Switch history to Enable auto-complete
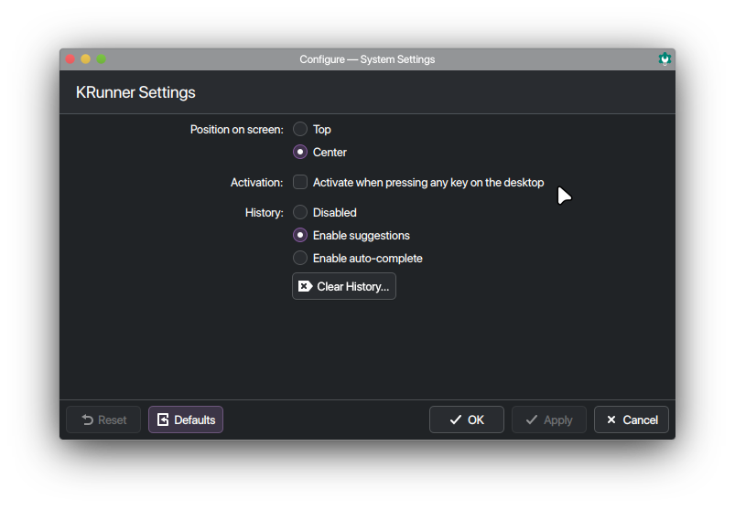 300,259
